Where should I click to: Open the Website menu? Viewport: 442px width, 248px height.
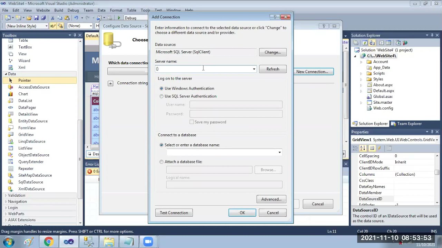tap(43, 10)
